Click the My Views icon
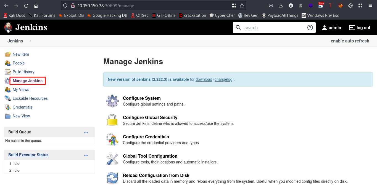The image size is (377, 191). pyautogui.click(x=8, y=90)
